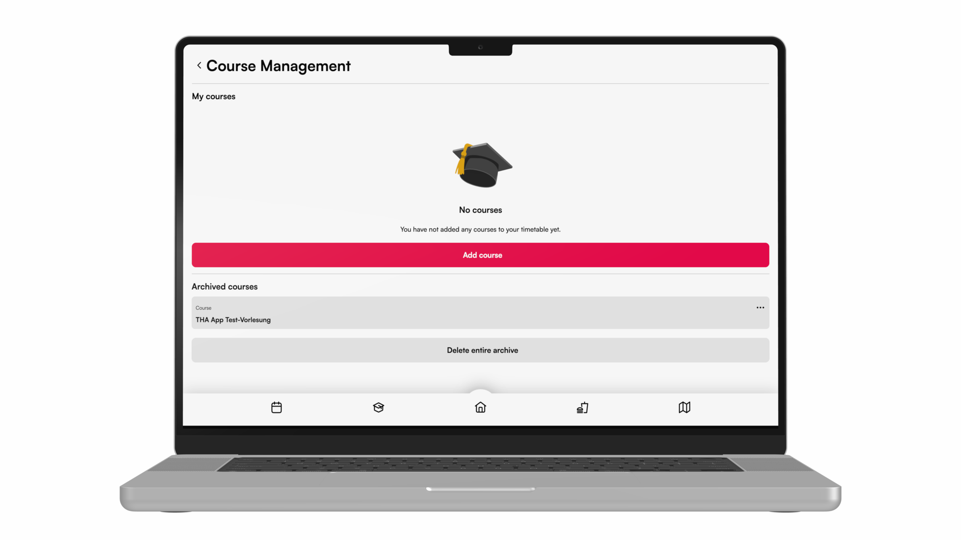
Task: Click the laptop webcam in the notch
Action: (480, 48)
